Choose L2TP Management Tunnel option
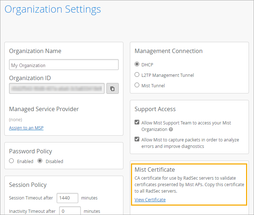The image size is (254, 215). pyautogui.click(x=137, y=75)
